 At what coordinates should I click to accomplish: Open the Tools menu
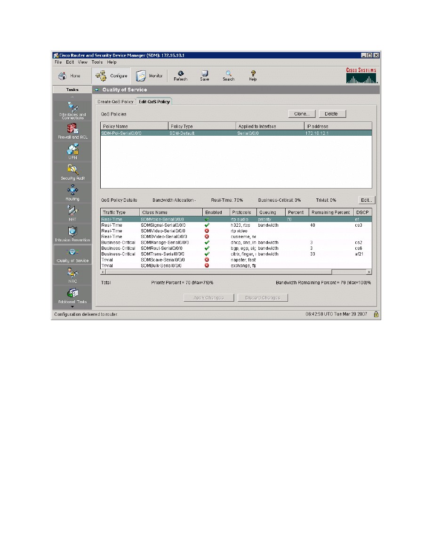(97, 62)
